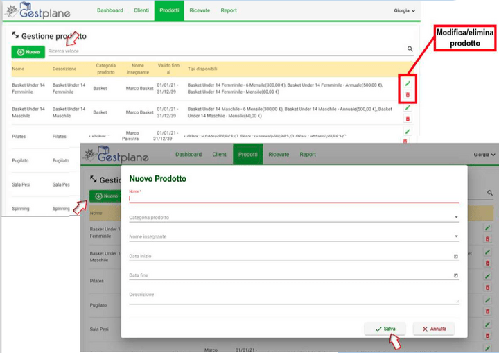The height and width of the screenshot is (353, 499).
Task: Click the Data inizio field
Action: point(294,256)
